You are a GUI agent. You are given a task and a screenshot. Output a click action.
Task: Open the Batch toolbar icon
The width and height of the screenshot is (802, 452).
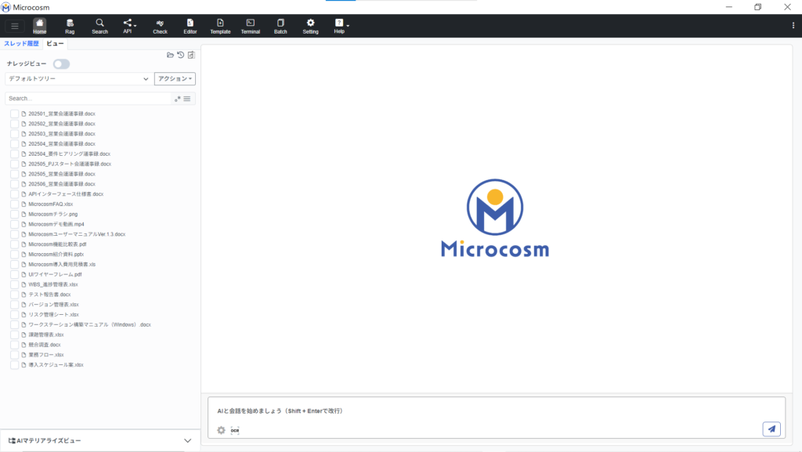click(x=281, y=26)
